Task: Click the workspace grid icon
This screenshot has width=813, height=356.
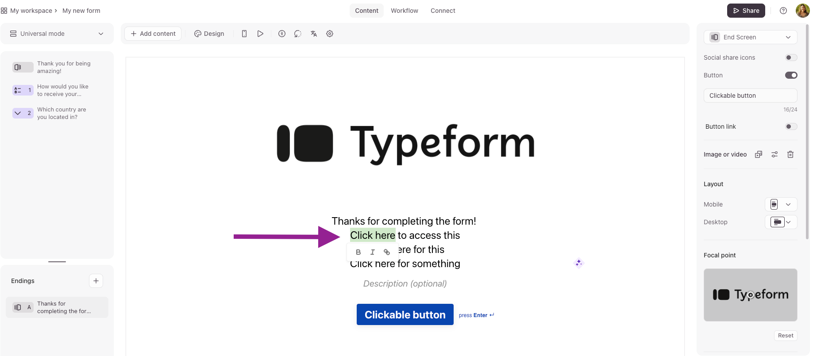Action: pyautogui.click(x=4, y=11)
